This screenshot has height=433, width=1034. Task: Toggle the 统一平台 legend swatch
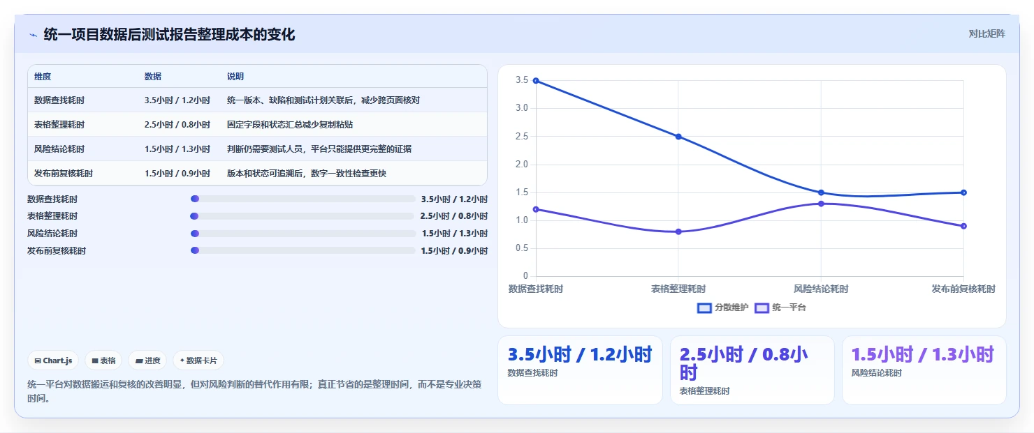pos(762,307)
